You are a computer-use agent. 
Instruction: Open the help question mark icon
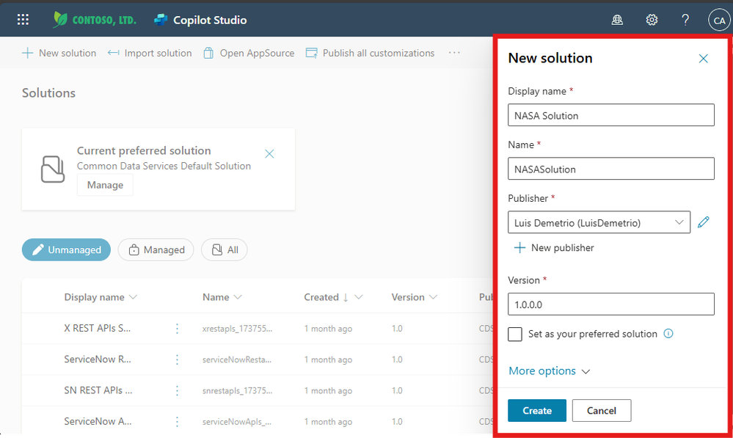(x=685, y=20)
